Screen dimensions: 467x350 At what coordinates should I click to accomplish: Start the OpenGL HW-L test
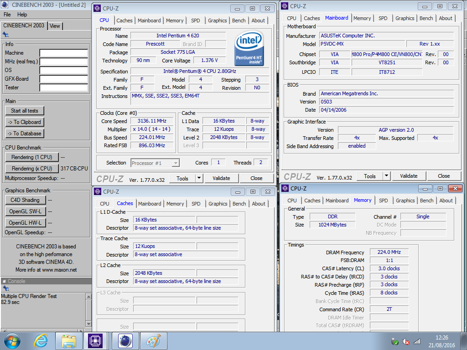coord(26,222)
